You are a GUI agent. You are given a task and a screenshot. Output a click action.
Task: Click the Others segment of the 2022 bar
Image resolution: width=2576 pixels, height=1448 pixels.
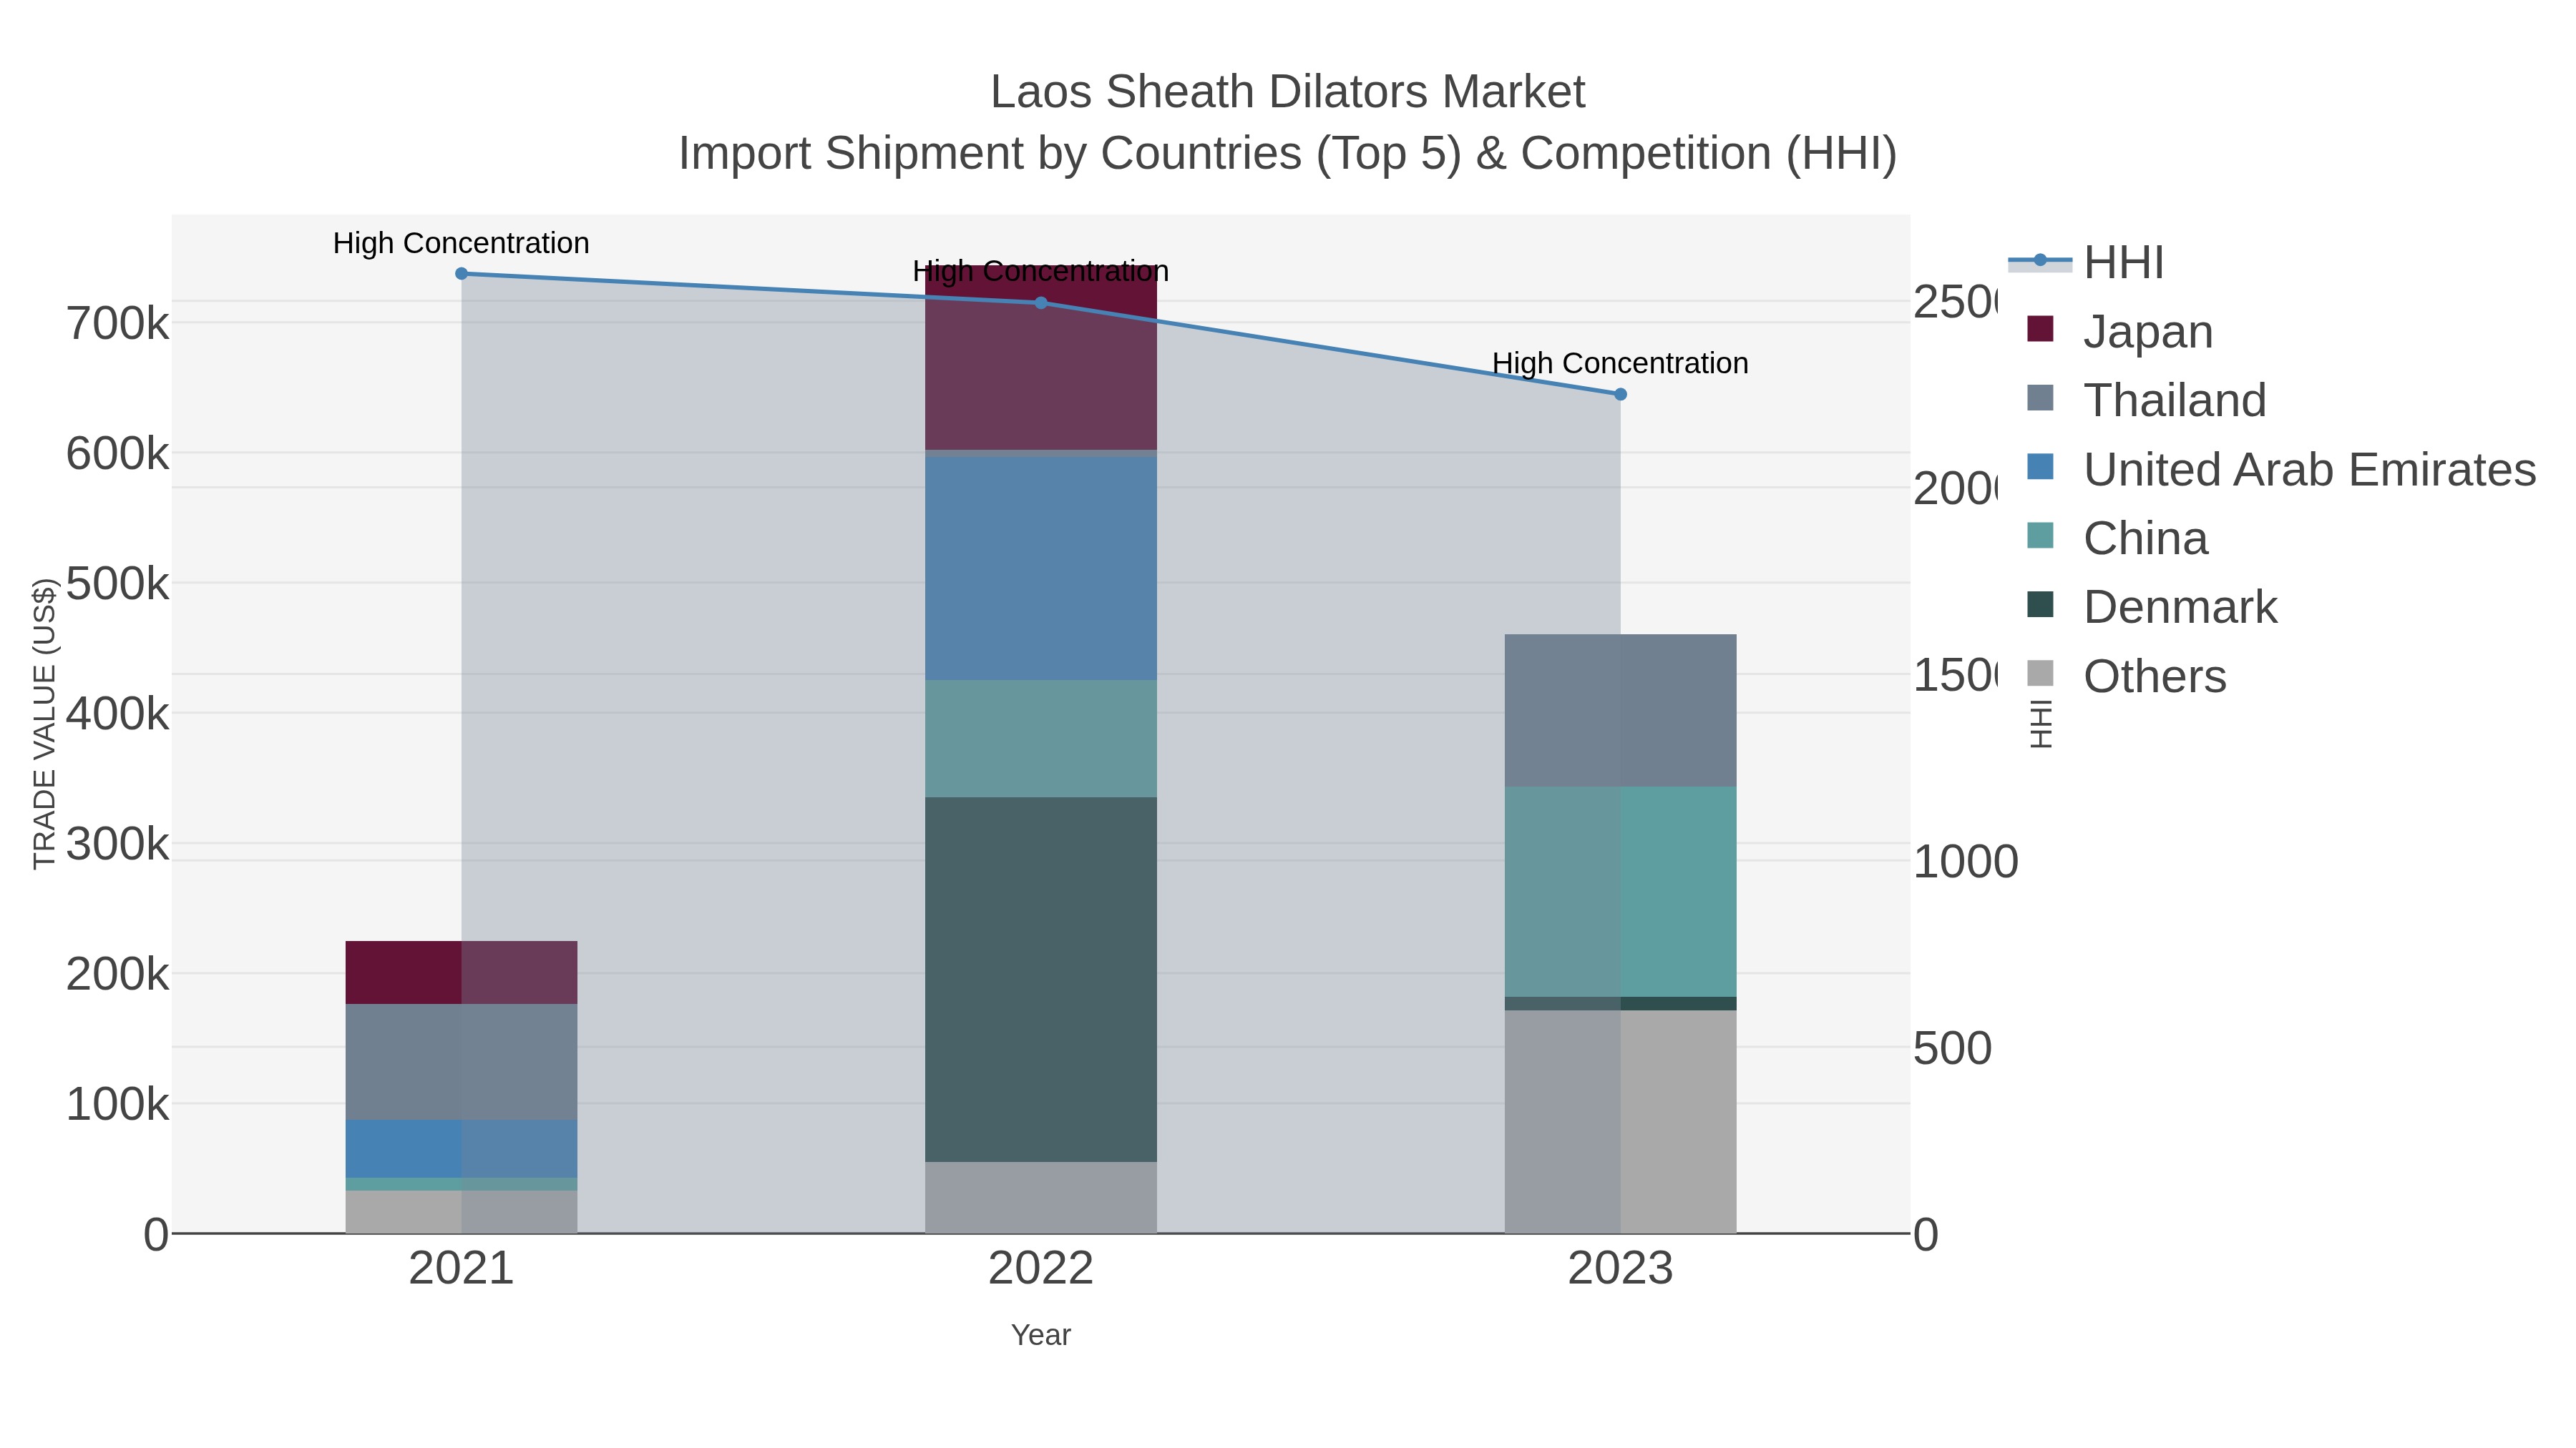[1041, 1197]
